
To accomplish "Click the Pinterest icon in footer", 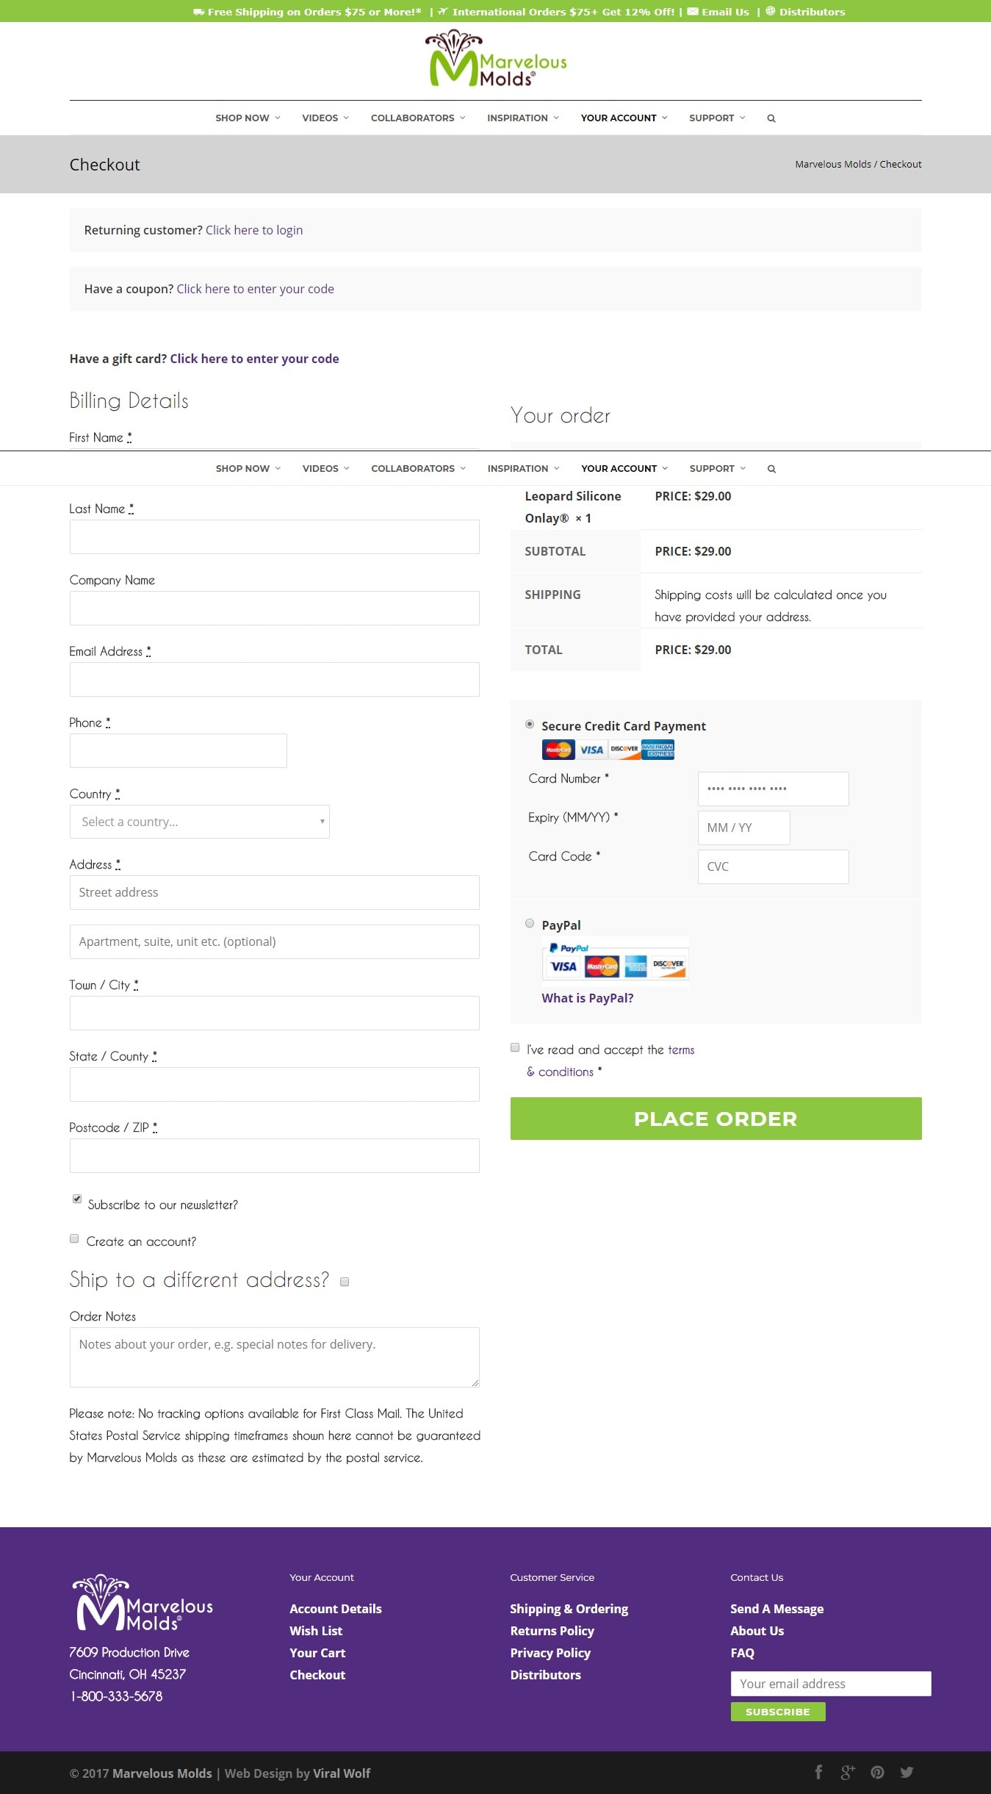I will click(877, 1772).
